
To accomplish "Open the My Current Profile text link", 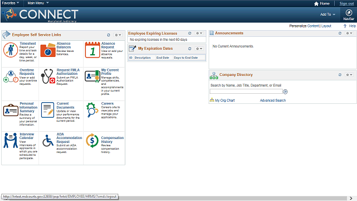I will point(110,72).
